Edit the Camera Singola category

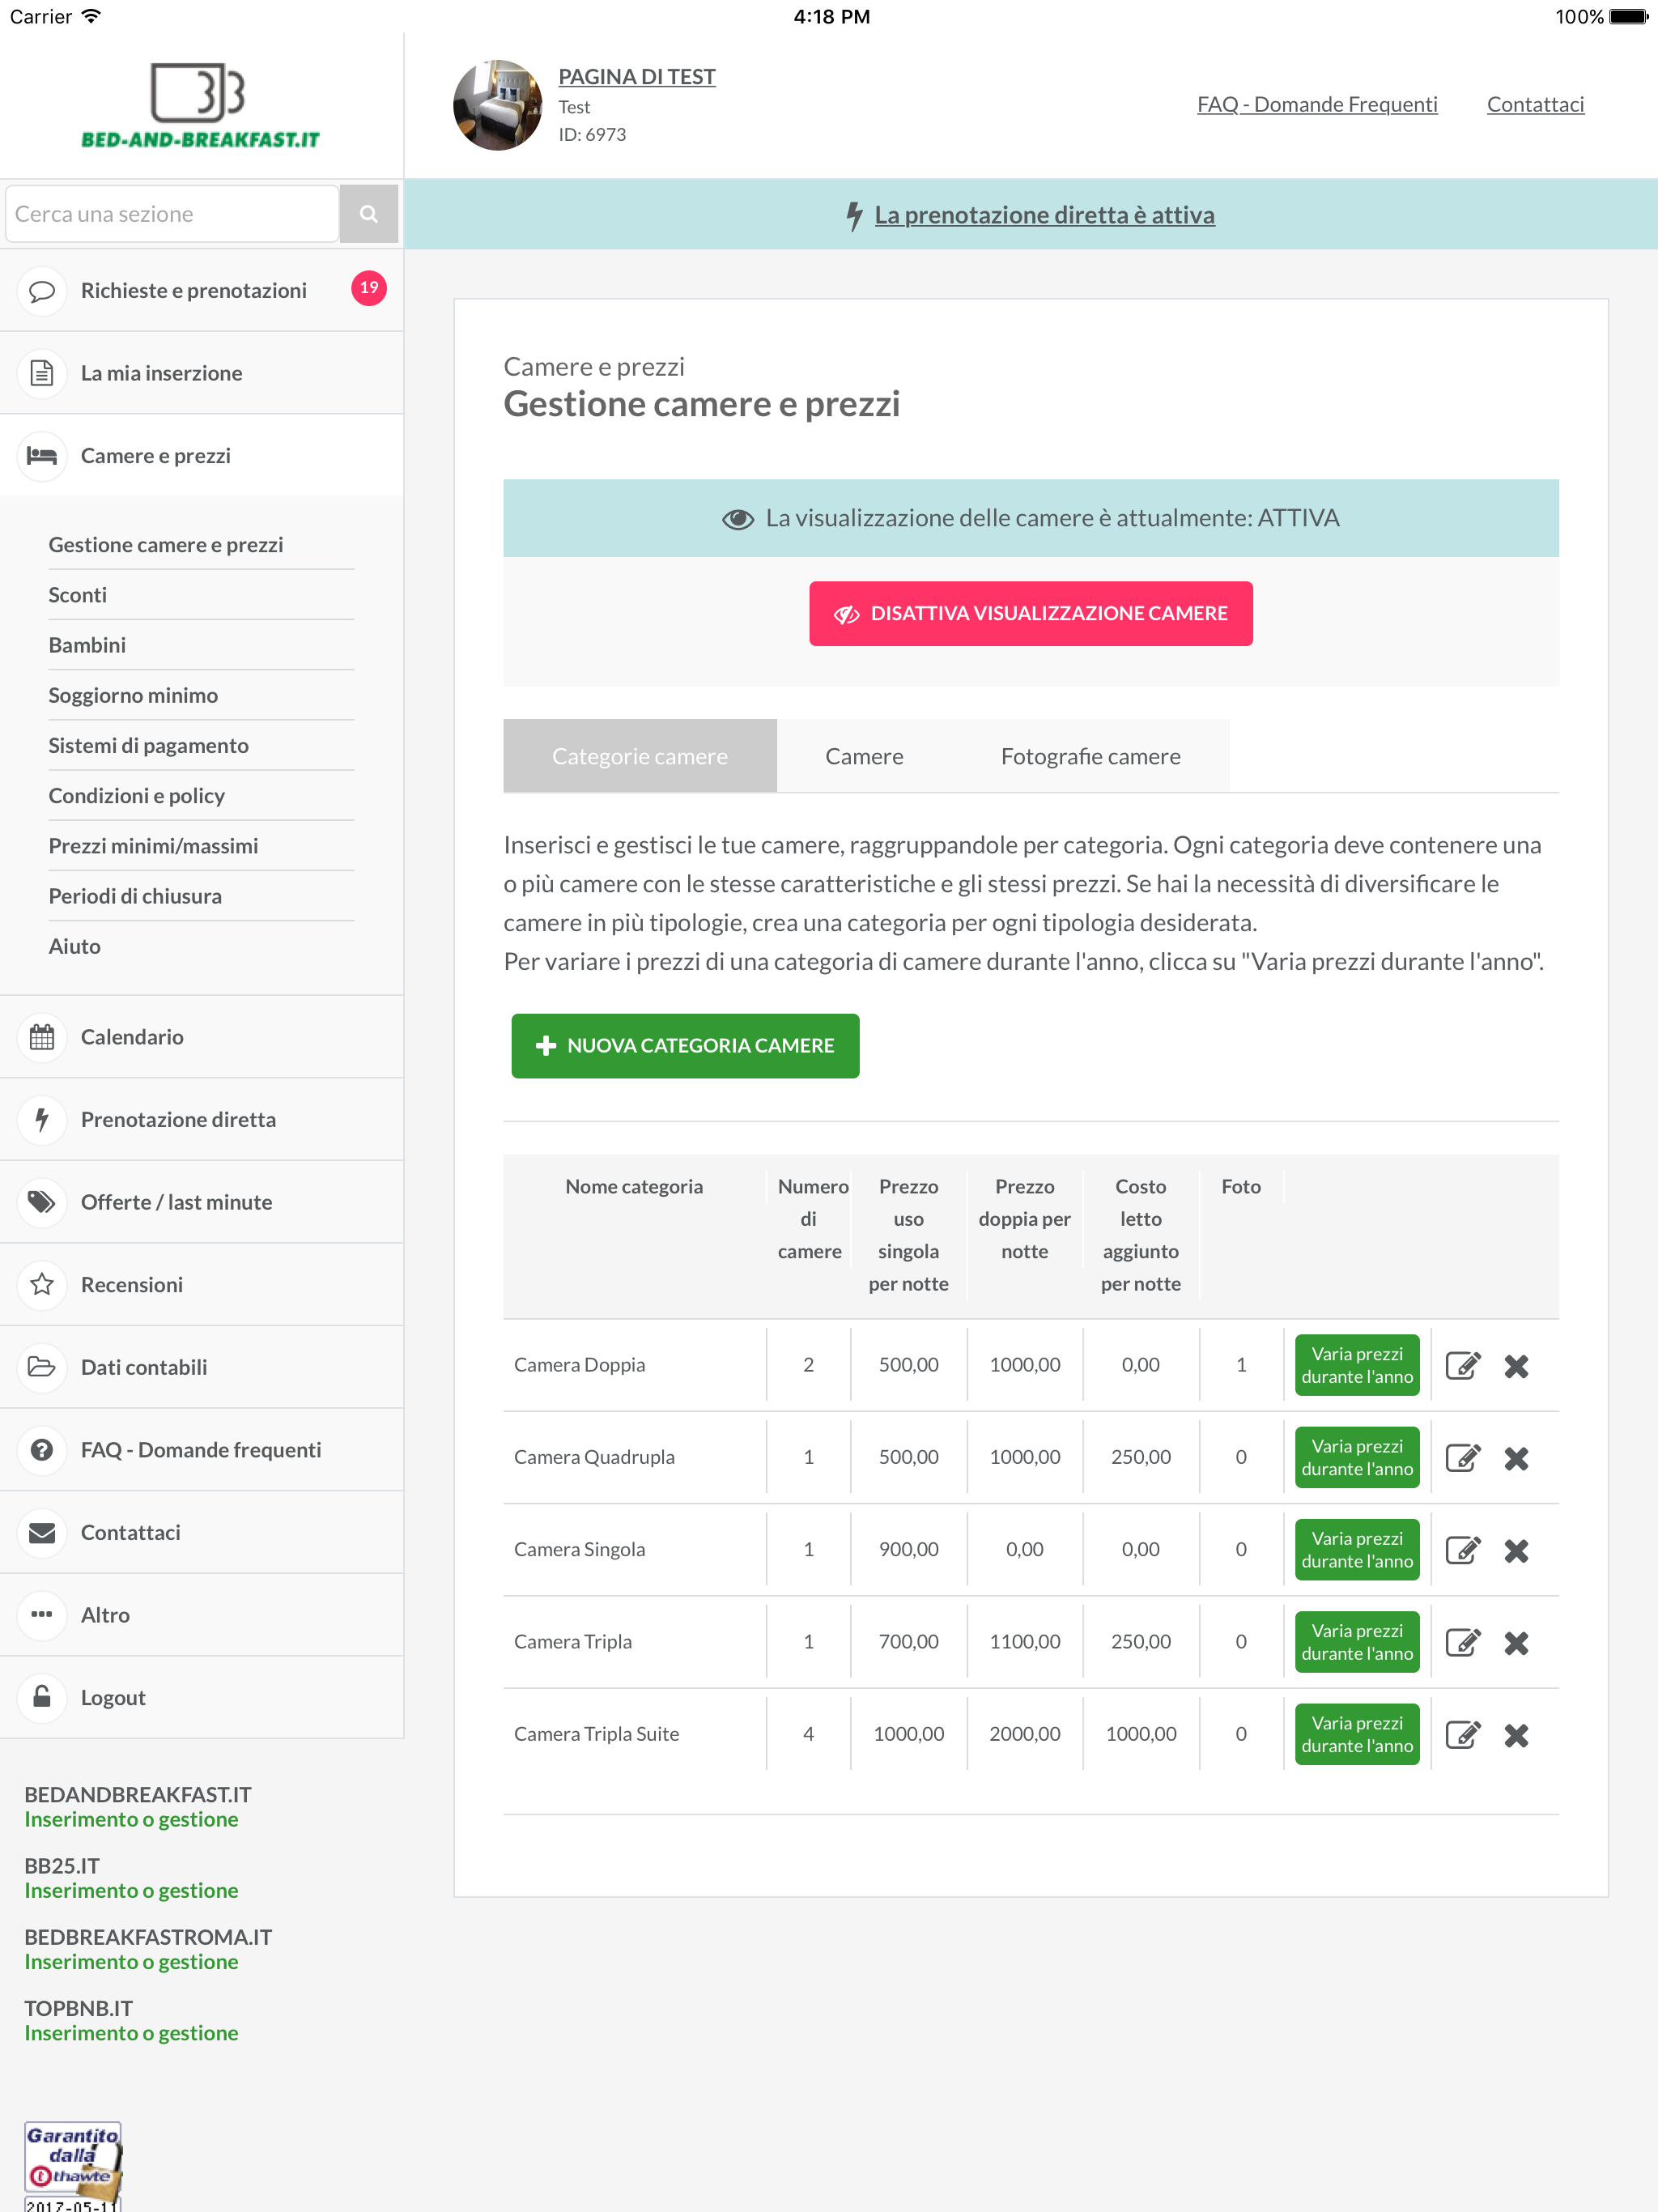1463,1549
